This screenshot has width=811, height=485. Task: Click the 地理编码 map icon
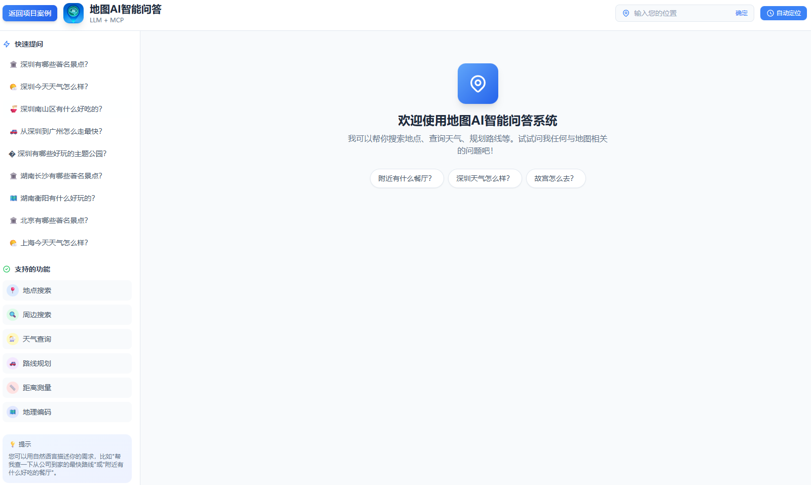(12, 412)
